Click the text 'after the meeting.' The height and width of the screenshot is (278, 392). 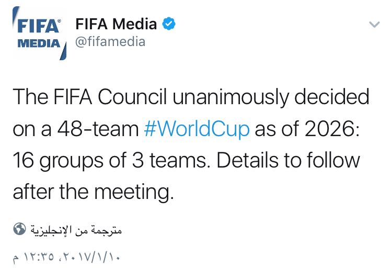pos(93,191)
